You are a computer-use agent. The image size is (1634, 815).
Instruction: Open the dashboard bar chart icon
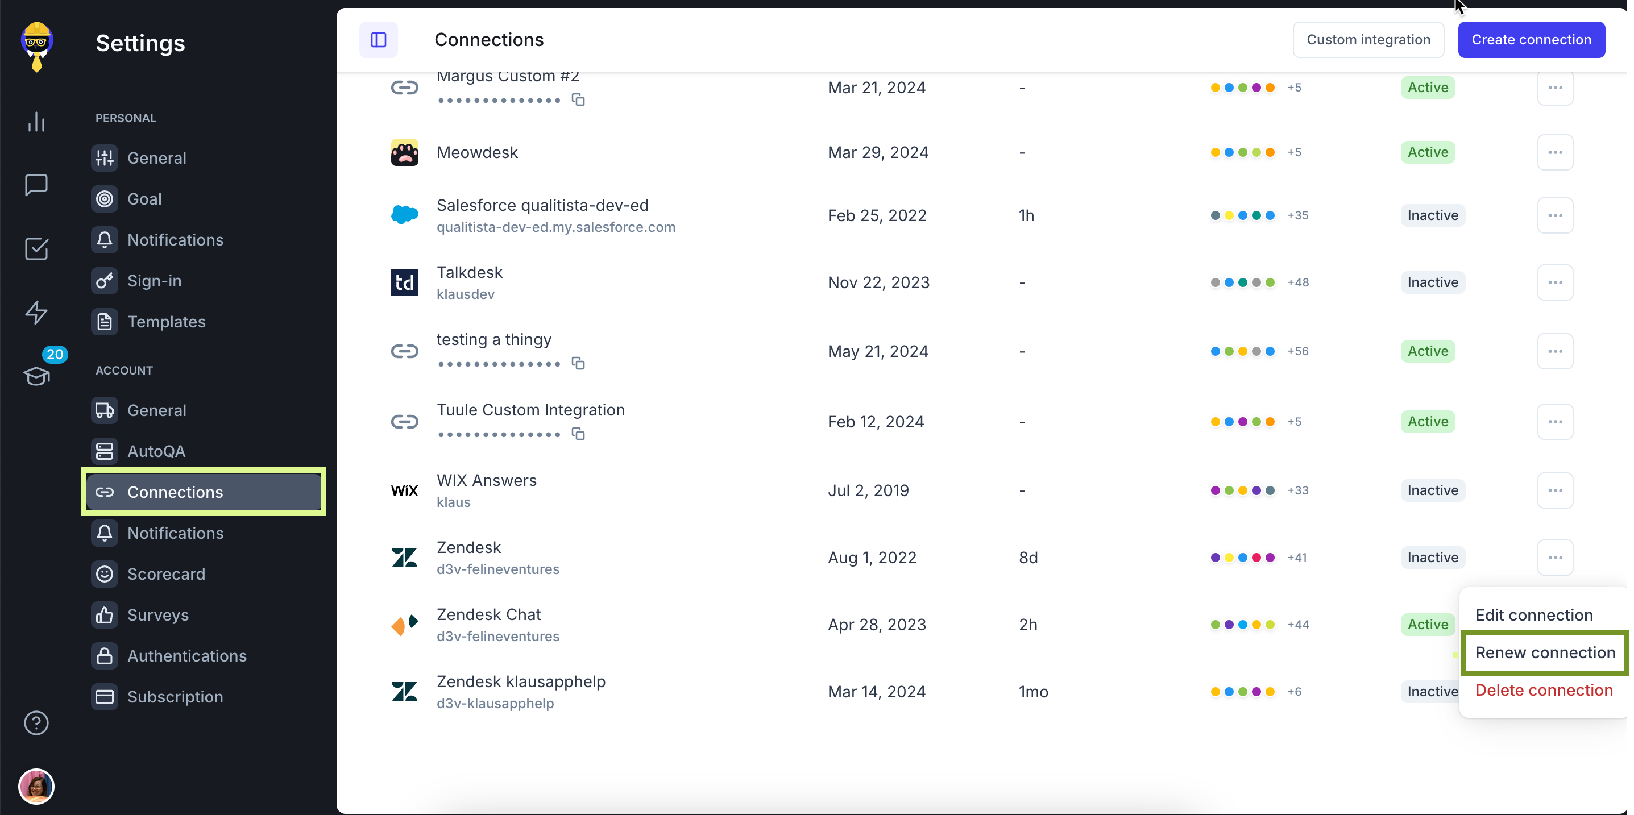(36, 122)
